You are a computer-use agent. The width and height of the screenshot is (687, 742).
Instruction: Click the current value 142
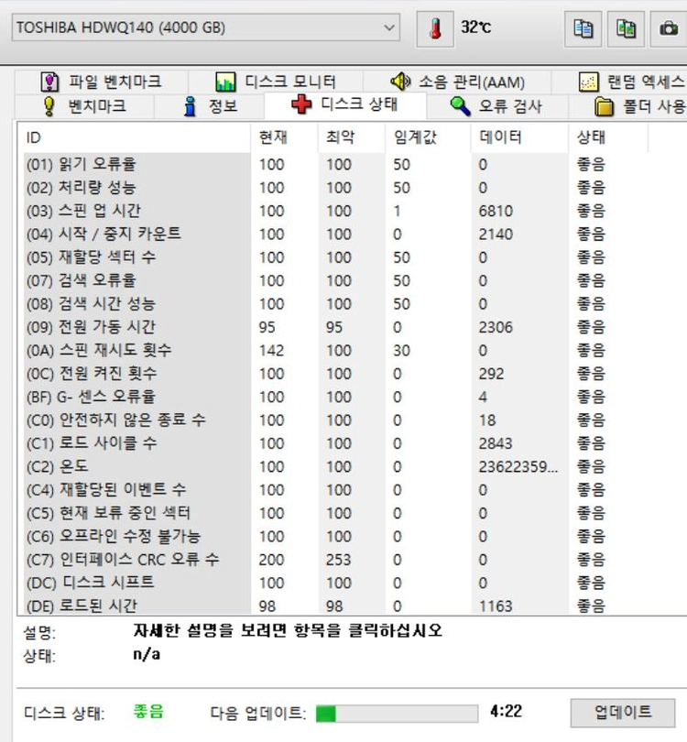271,351
